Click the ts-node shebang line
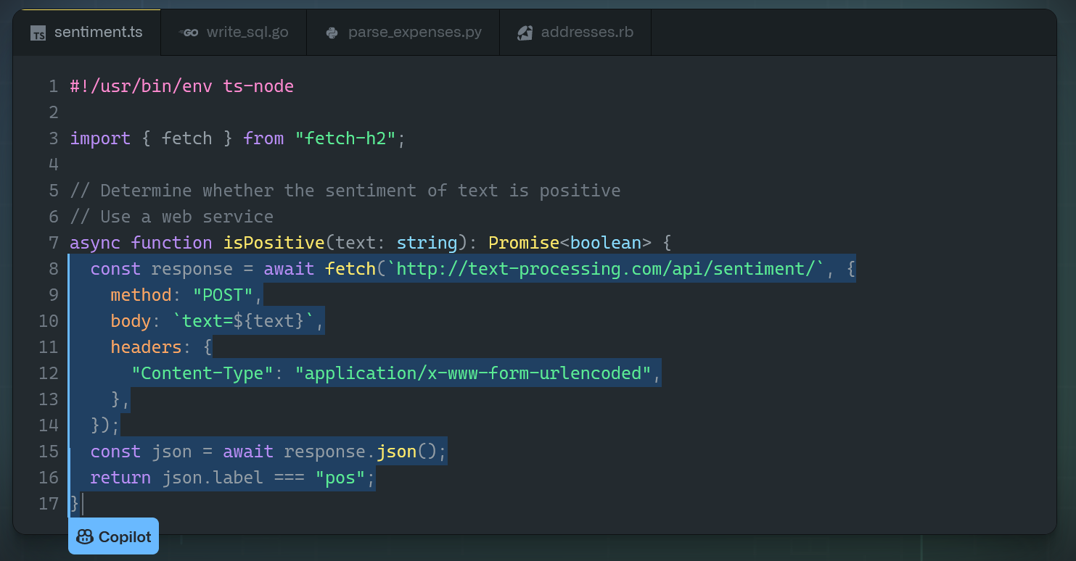1076x561 pixels. tap(180, 86)
